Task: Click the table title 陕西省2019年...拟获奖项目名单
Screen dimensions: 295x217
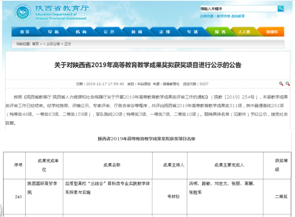Action: [x=147, y=139]
